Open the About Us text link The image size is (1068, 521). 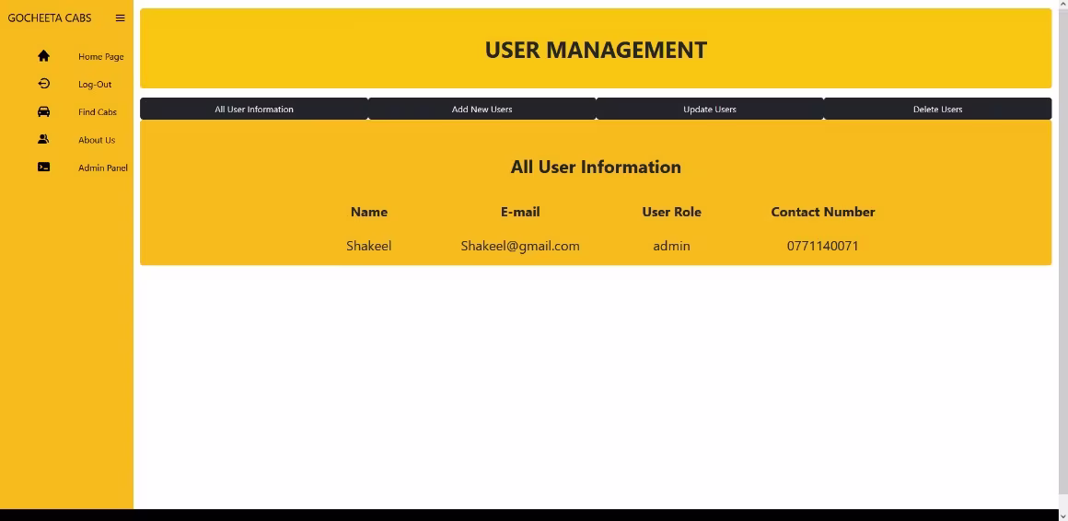pyautogui.click(x=97, y=141)
